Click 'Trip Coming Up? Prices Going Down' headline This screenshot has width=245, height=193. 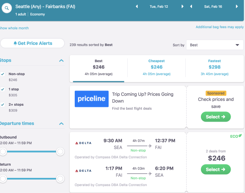click(x=143, y=98)
